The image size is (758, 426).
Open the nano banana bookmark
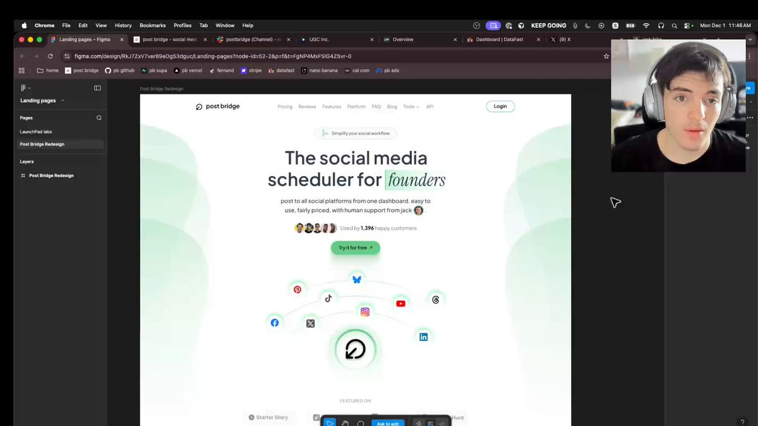point(319,71)
